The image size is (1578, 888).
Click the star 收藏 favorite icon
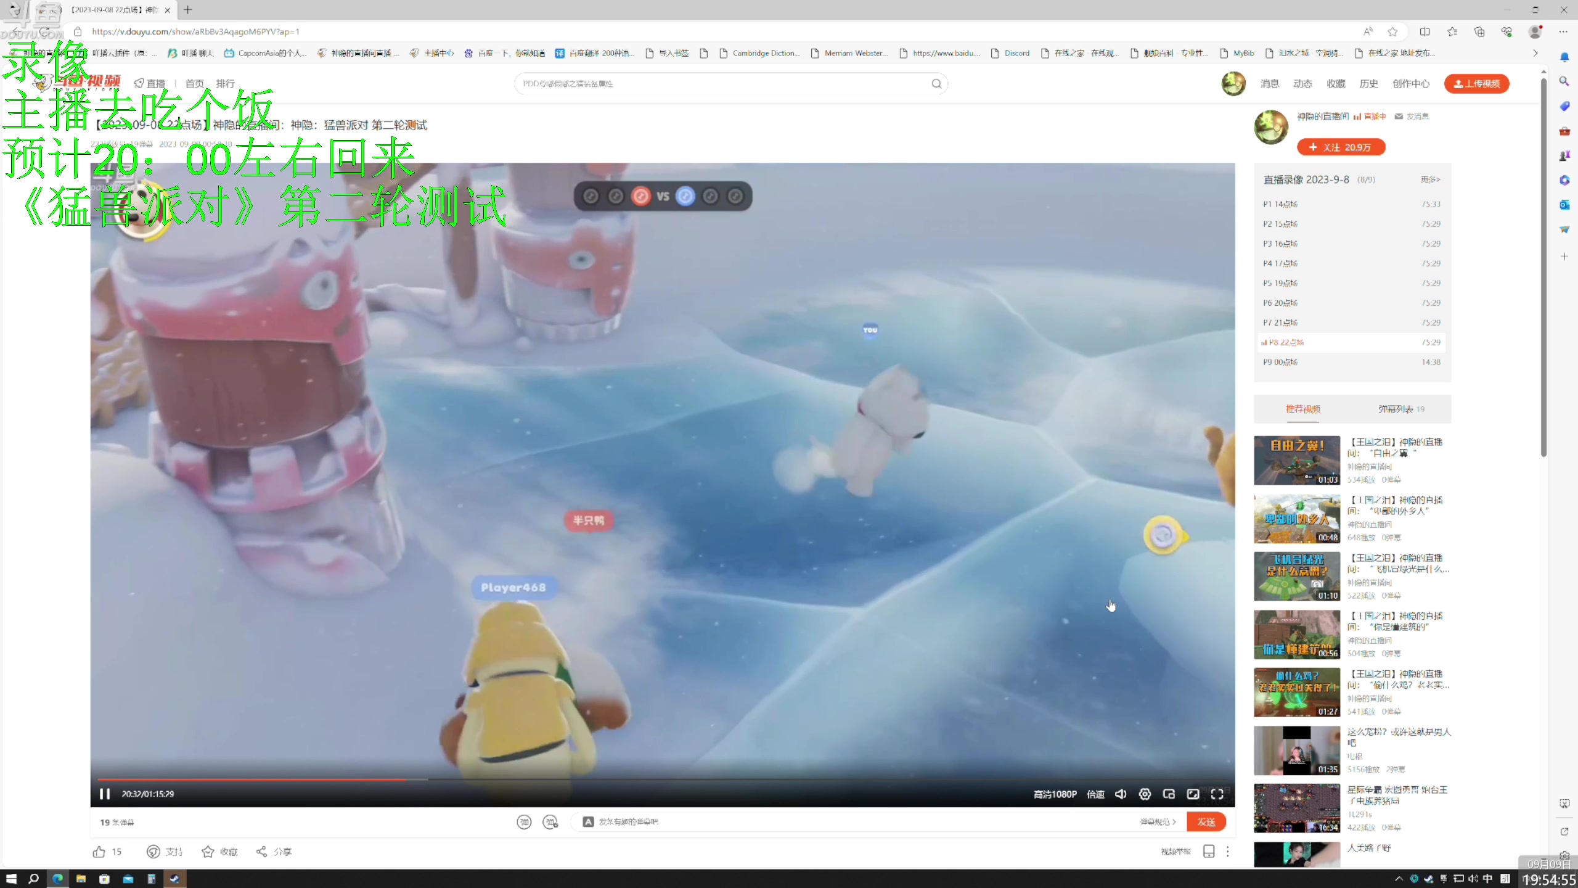click(208, 852)
